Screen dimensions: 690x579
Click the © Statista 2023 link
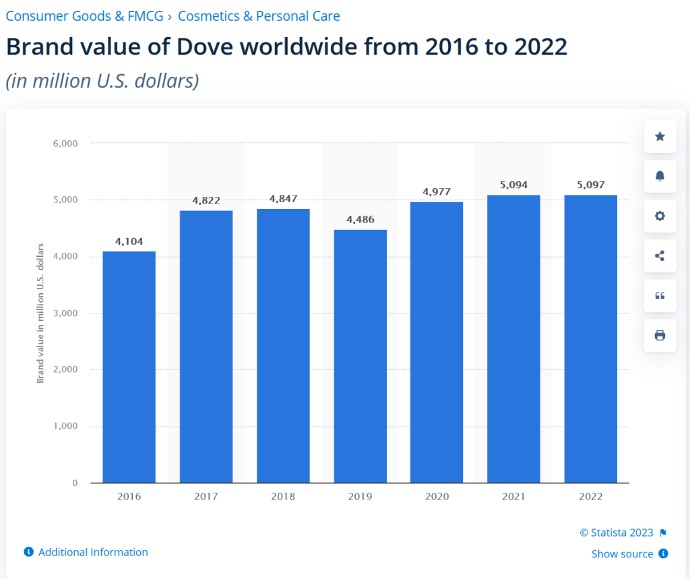coord(616,532)
